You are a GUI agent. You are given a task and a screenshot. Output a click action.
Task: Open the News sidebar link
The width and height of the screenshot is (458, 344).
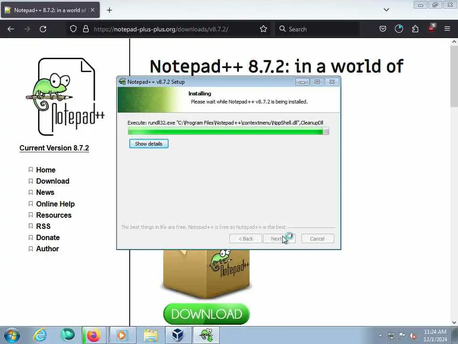pos(45,192)
